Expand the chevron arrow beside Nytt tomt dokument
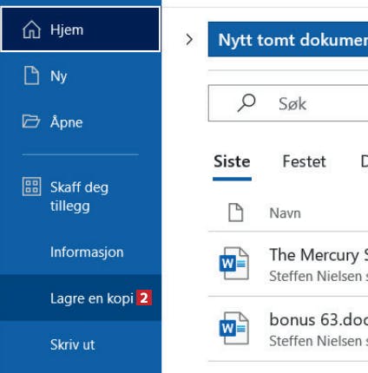This screenshot has height=373, width=368. (x=189, y=40)
